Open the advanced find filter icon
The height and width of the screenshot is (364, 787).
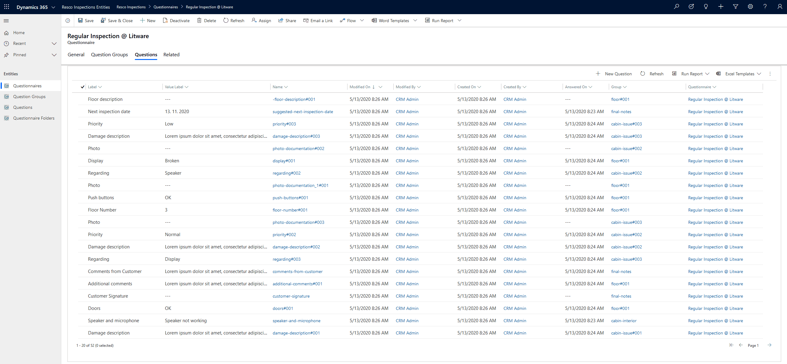736,7
